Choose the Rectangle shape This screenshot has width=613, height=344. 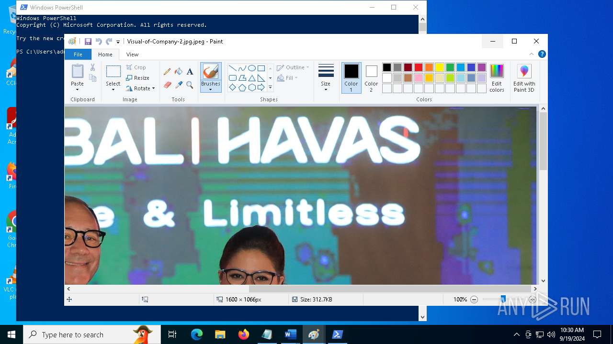click(261, 68)
